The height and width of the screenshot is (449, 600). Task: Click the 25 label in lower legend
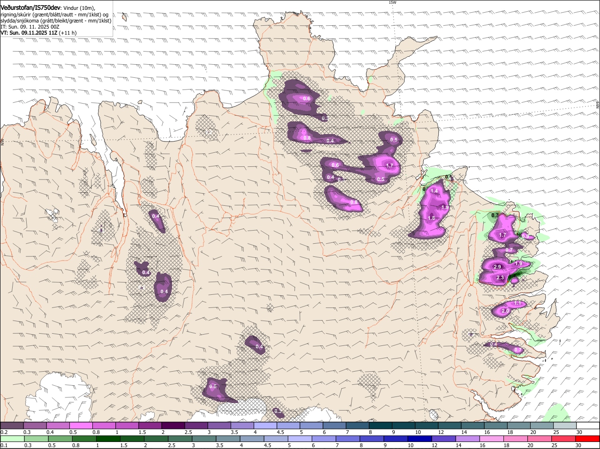pyautogui.click(x=555, y=446)
